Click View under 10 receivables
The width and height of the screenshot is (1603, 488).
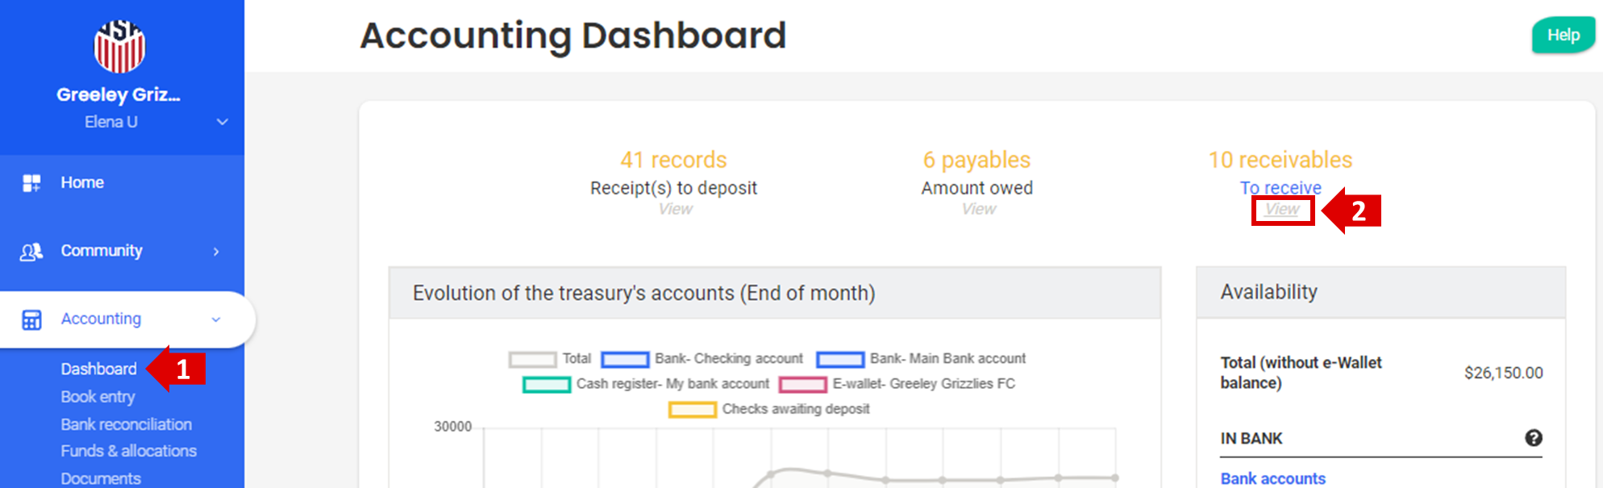pos(1281,210)
